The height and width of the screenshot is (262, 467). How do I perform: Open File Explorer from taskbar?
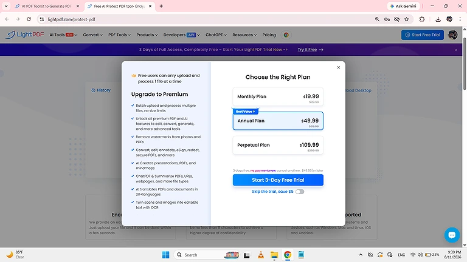274,255
